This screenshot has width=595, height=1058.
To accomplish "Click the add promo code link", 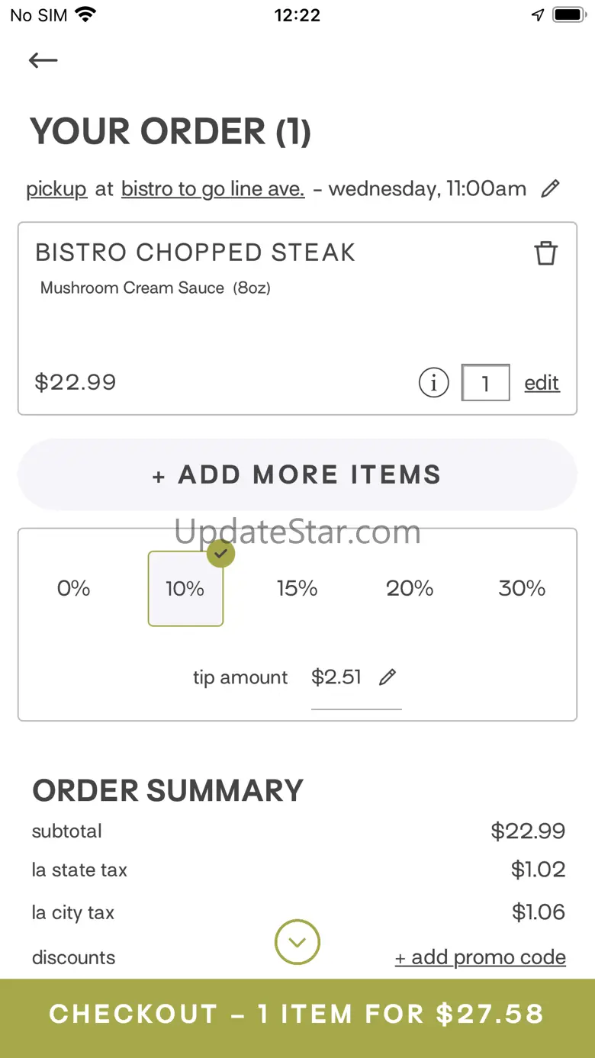I will tap(480, 957).
